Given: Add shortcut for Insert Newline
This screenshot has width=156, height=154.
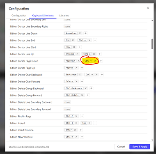Looking at the screenshot, I should pos(81,130).
